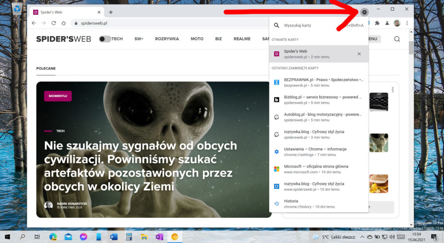Screen dimensions: 444x243
Task: Click the SKOMENTUJ button on featured article
Action: click(x=58, y=96)
